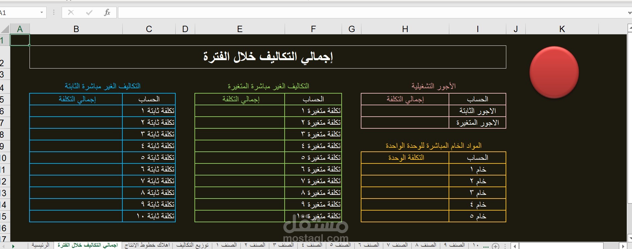Image resolution: width=632 pixels, height=249 pixels.
Task: Switch to the الصنف ٥ sheet tab
Action: (341, 245)
